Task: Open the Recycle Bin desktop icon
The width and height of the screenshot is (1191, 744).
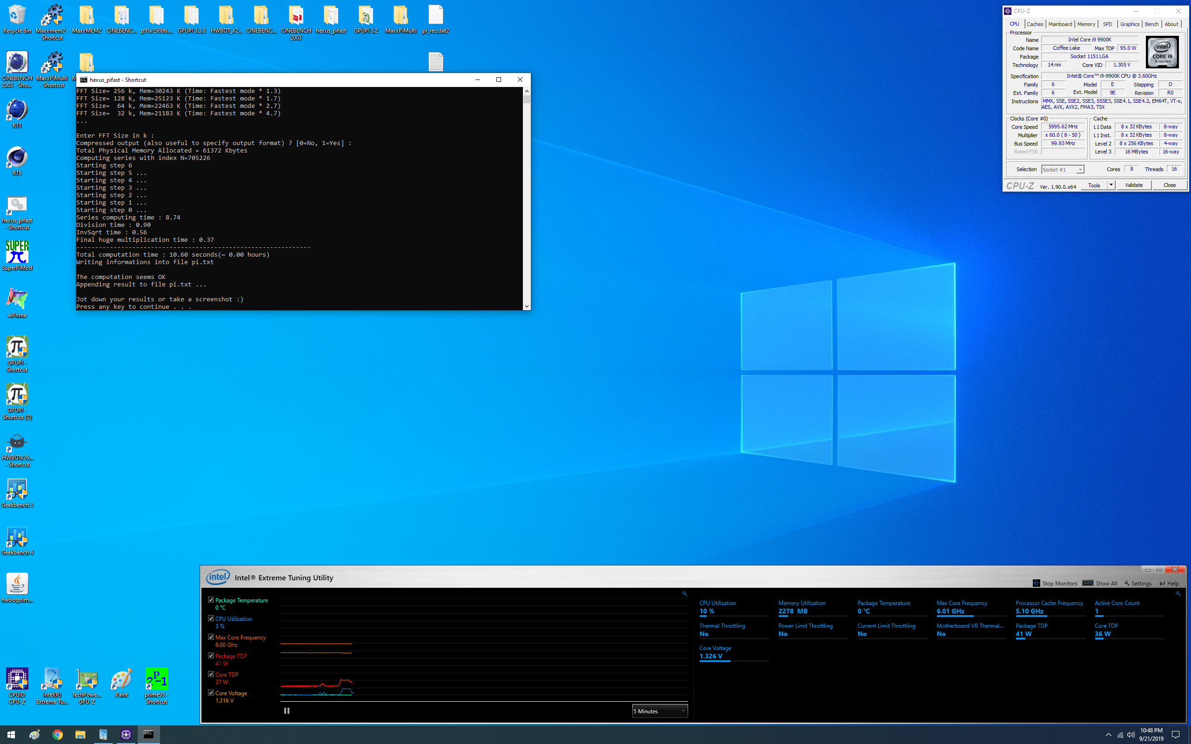Action: click(x=17, y=19)
